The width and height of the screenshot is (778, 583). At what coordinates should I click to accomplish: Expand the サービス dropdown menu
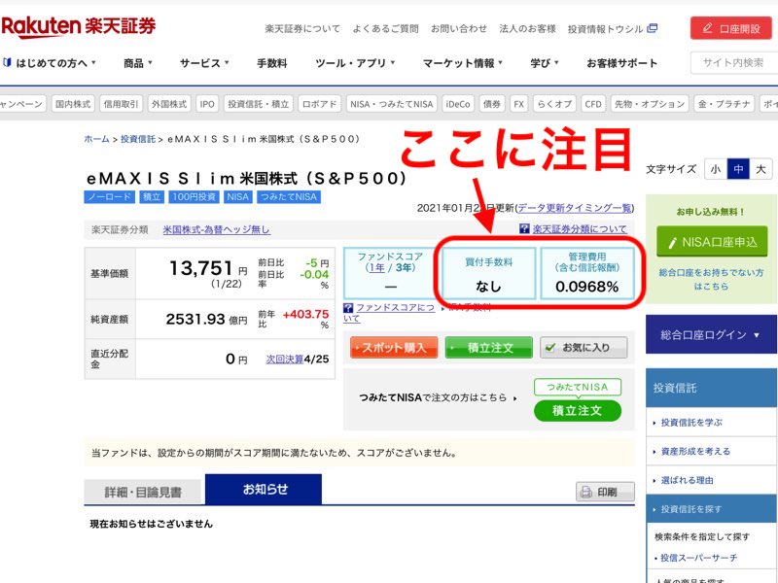(x=204, y=63)
